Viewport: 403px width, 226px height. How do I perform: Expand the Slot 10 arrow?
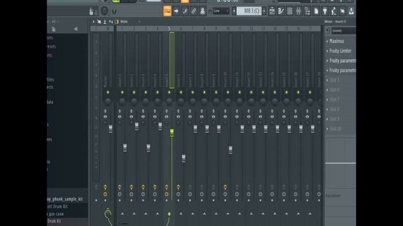coord(327,129)
